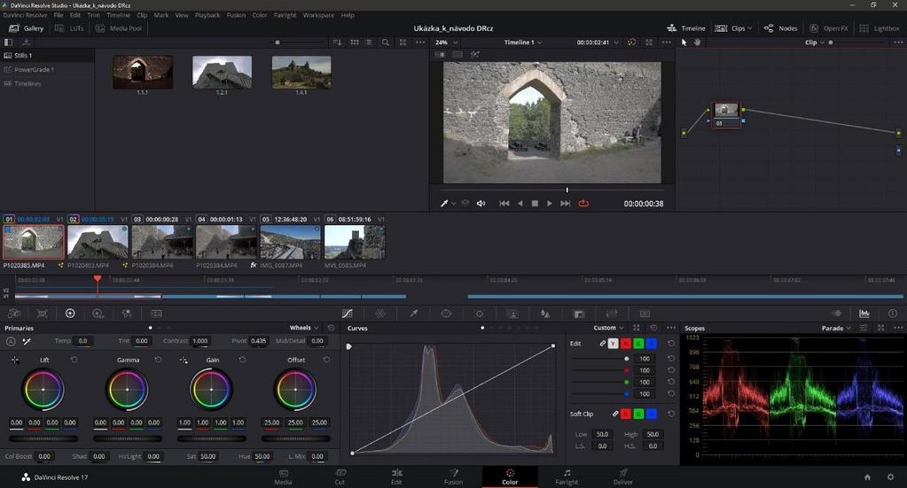Image resolution: width=907 pixels, height=488 pixels.
Task: Open the Parade scope type dropdown
Action: (836, 328)
